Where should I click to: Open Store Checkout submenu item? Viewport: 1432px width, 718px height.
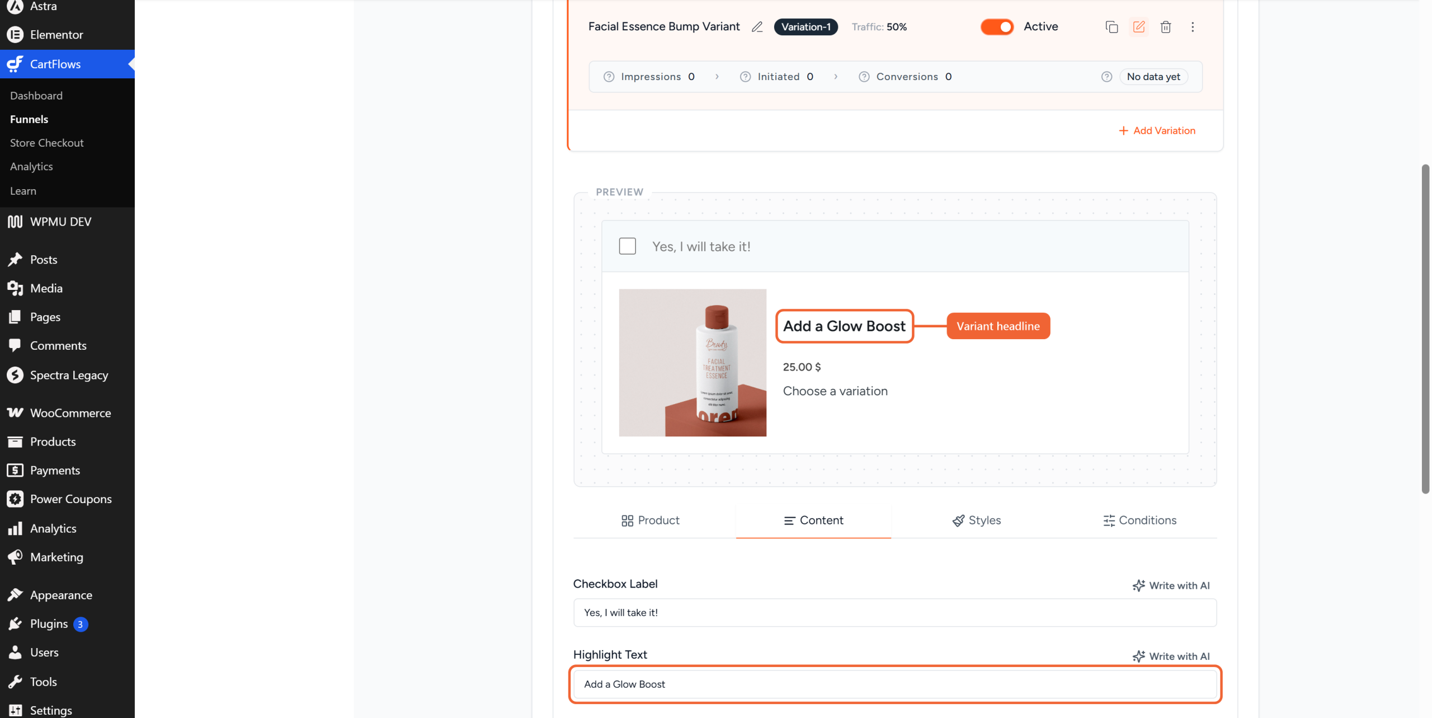[x=47, y=143]
